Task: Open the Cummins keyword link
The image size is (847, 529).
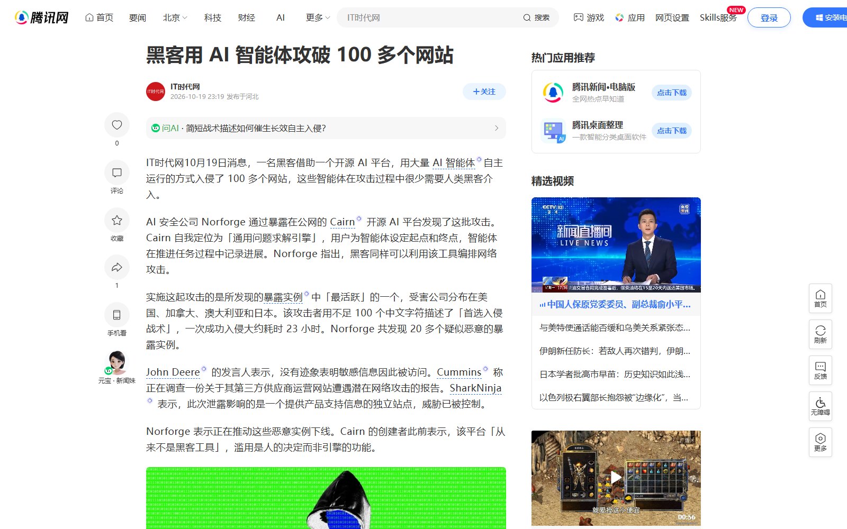Action: pos(459,372)
